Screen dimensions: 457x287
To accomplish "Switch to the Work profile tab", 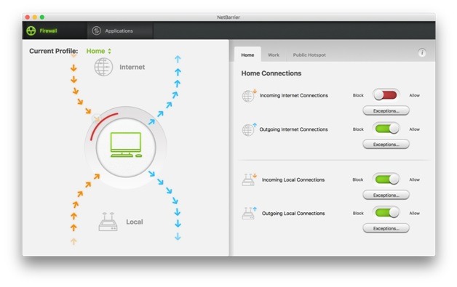I will pyautogui.click(x=274, y=54).
